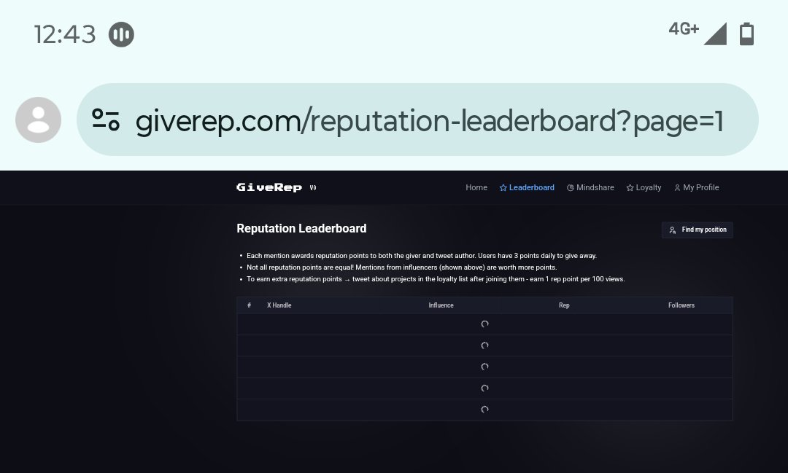Open site settings icon in address bar
788x473 pixels.
click(106, 120)
